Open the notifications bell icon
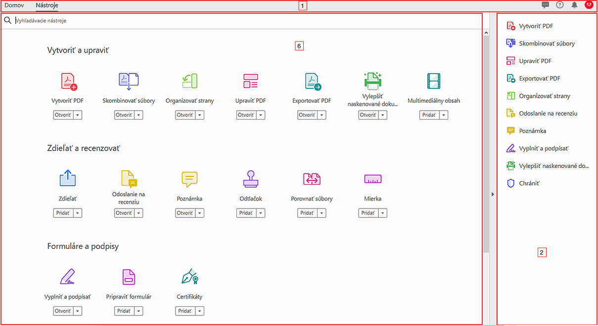Screen dimensions: 598x326 pos(574,5)
